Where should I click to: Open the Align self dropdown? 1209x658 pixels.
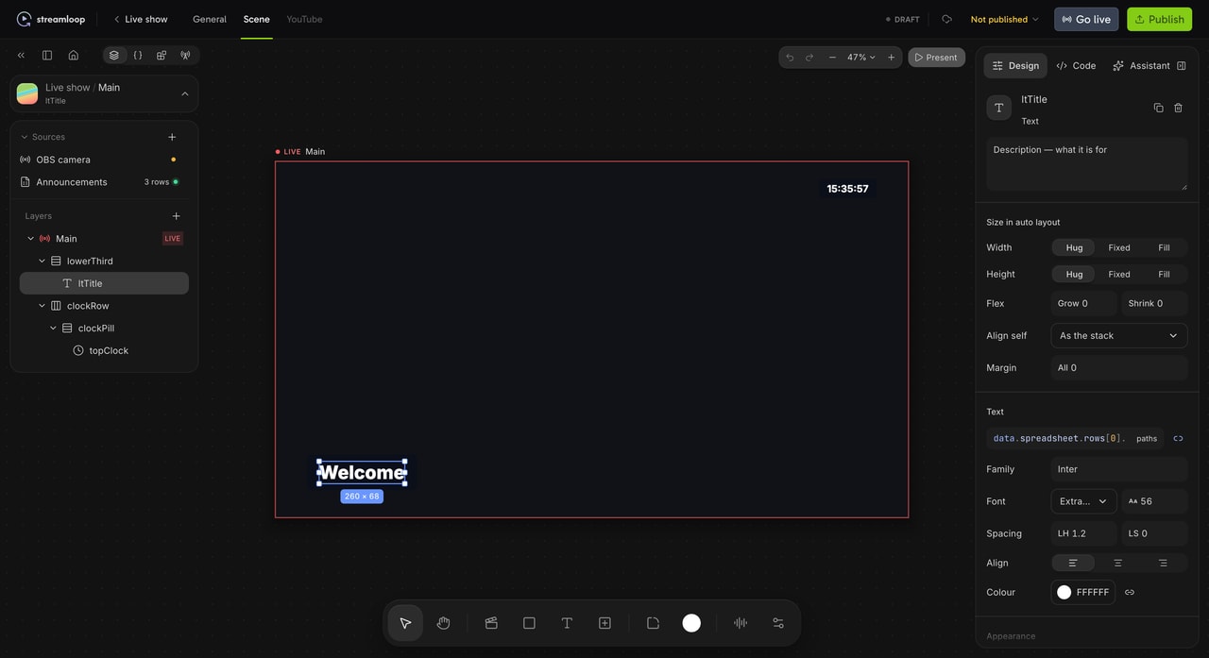click(x=1119, y=335)
